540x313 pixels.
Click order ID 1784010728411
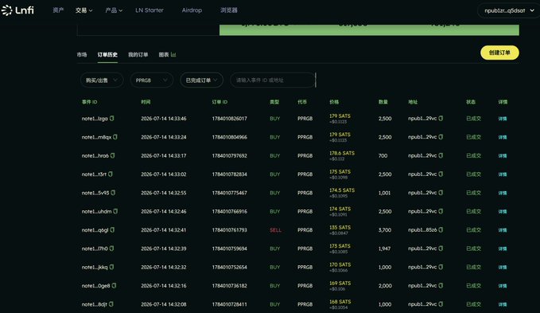click(x=229, y=304)
